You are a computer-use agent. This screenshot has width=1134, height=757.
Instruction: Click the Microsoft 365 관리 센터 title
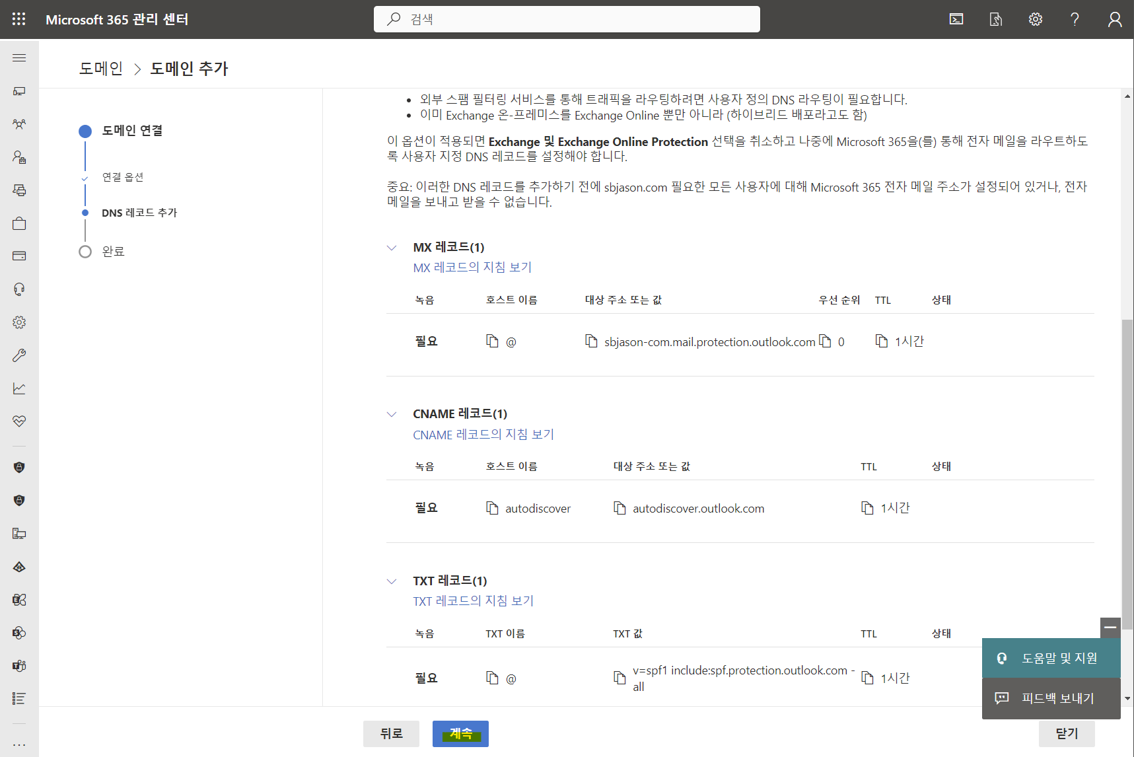point(117,20)
